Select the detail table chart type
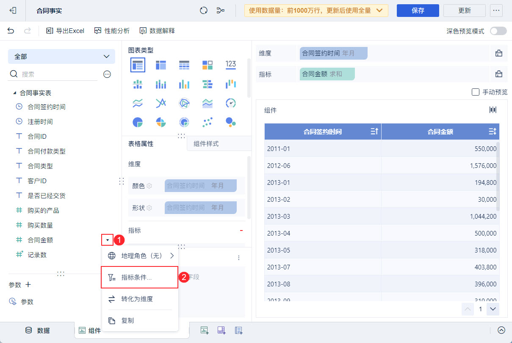512x343 pixels. tap(184, 65)
